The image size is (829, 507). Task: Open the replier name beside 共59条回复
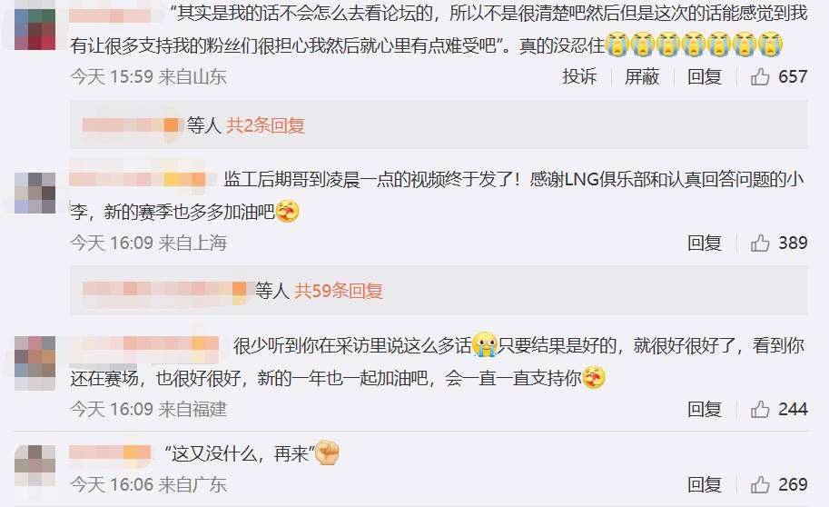[x=164, y=289]
